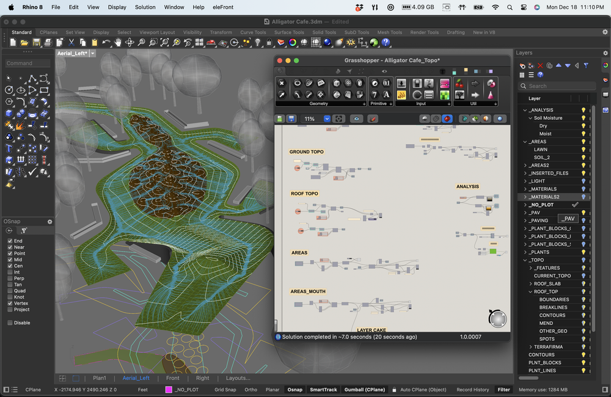Click the Filter button in the status bar
The image size is (611, 397).
pos(503,389)
